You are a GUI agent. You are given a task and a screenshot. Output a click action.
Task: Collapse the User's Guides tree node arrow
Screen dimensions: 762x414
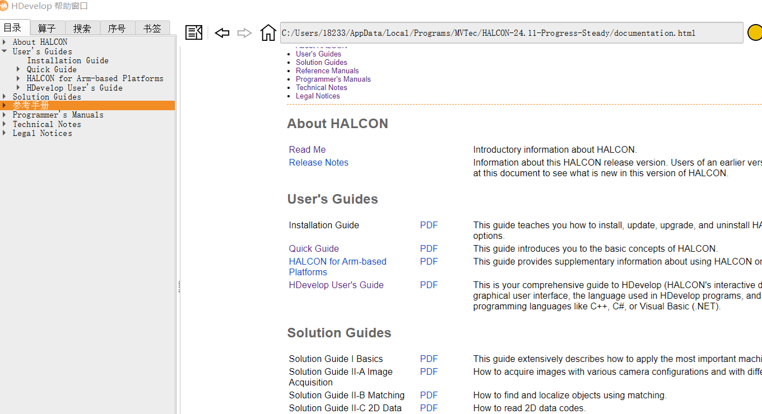pos(4,51)
